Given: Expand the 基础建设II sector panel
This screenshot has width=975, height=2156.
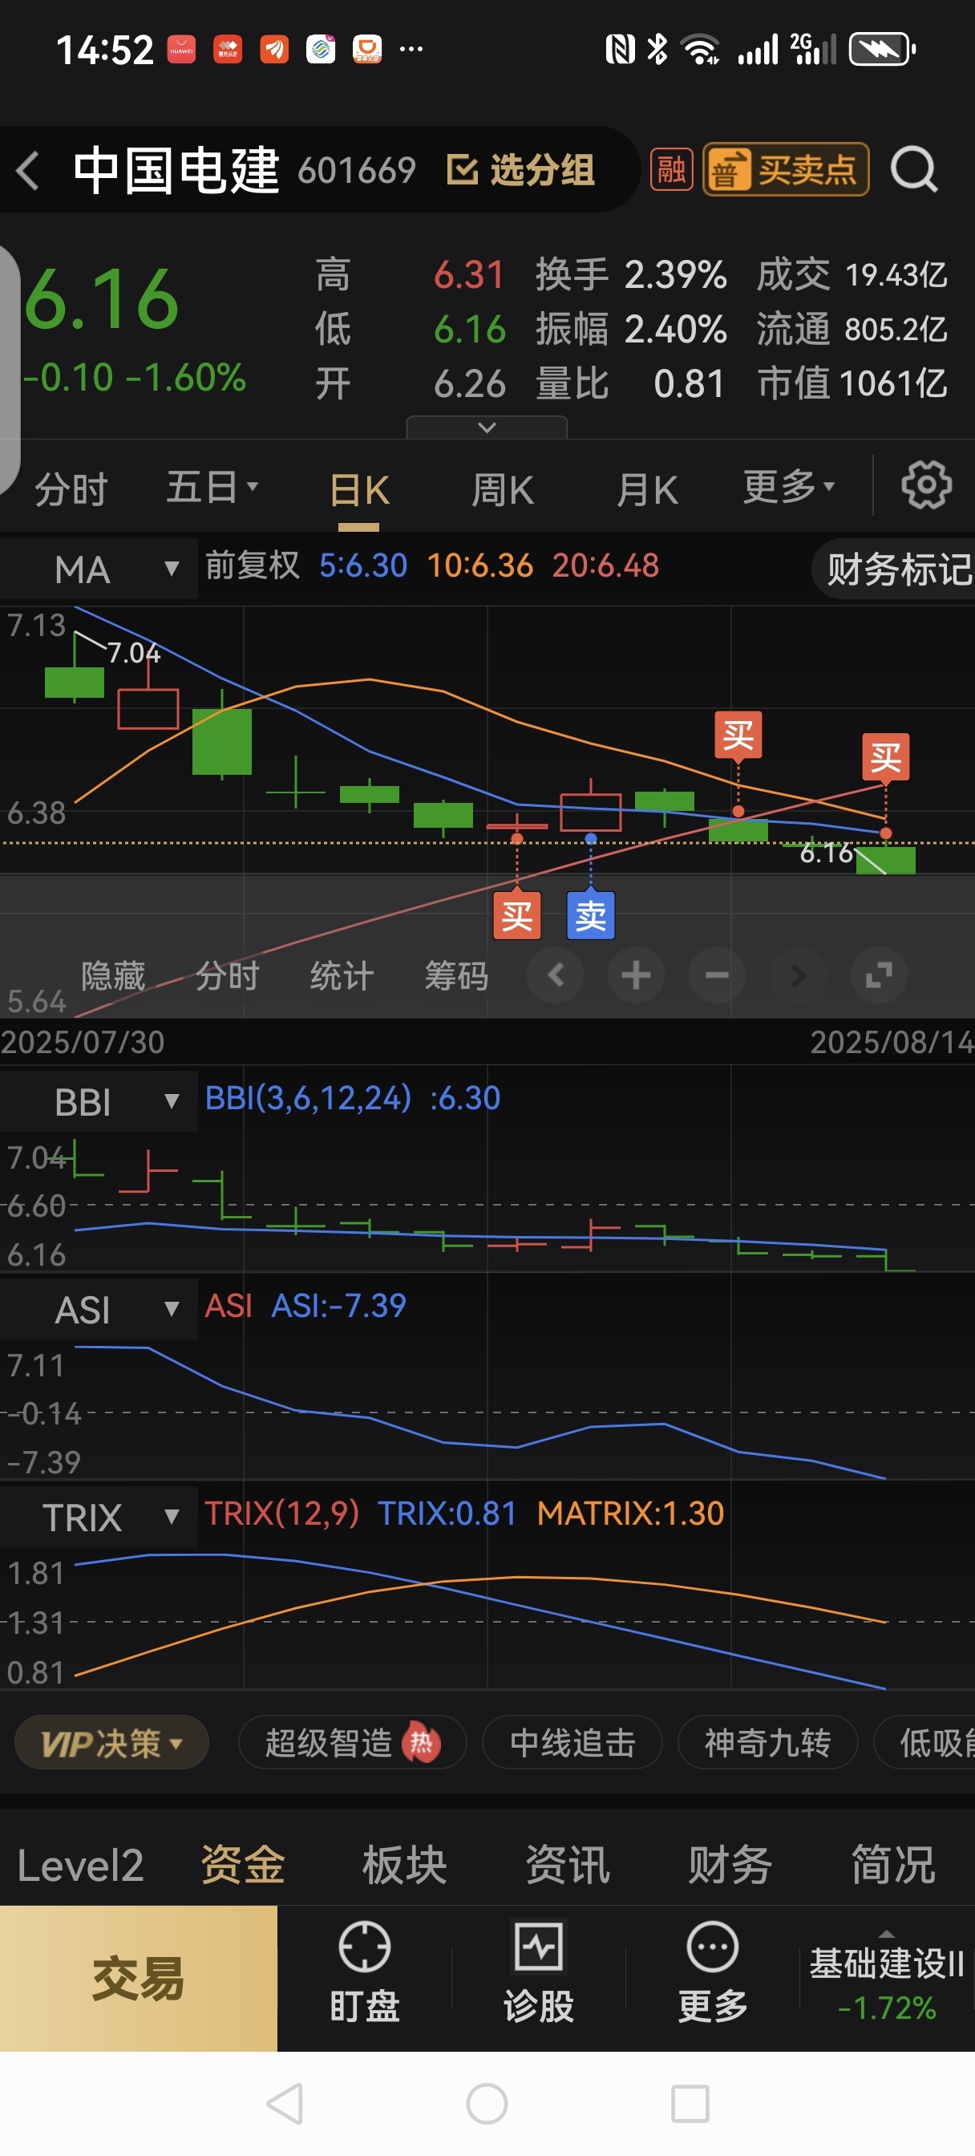Looking at the screenshot, I should point(887,1978).
